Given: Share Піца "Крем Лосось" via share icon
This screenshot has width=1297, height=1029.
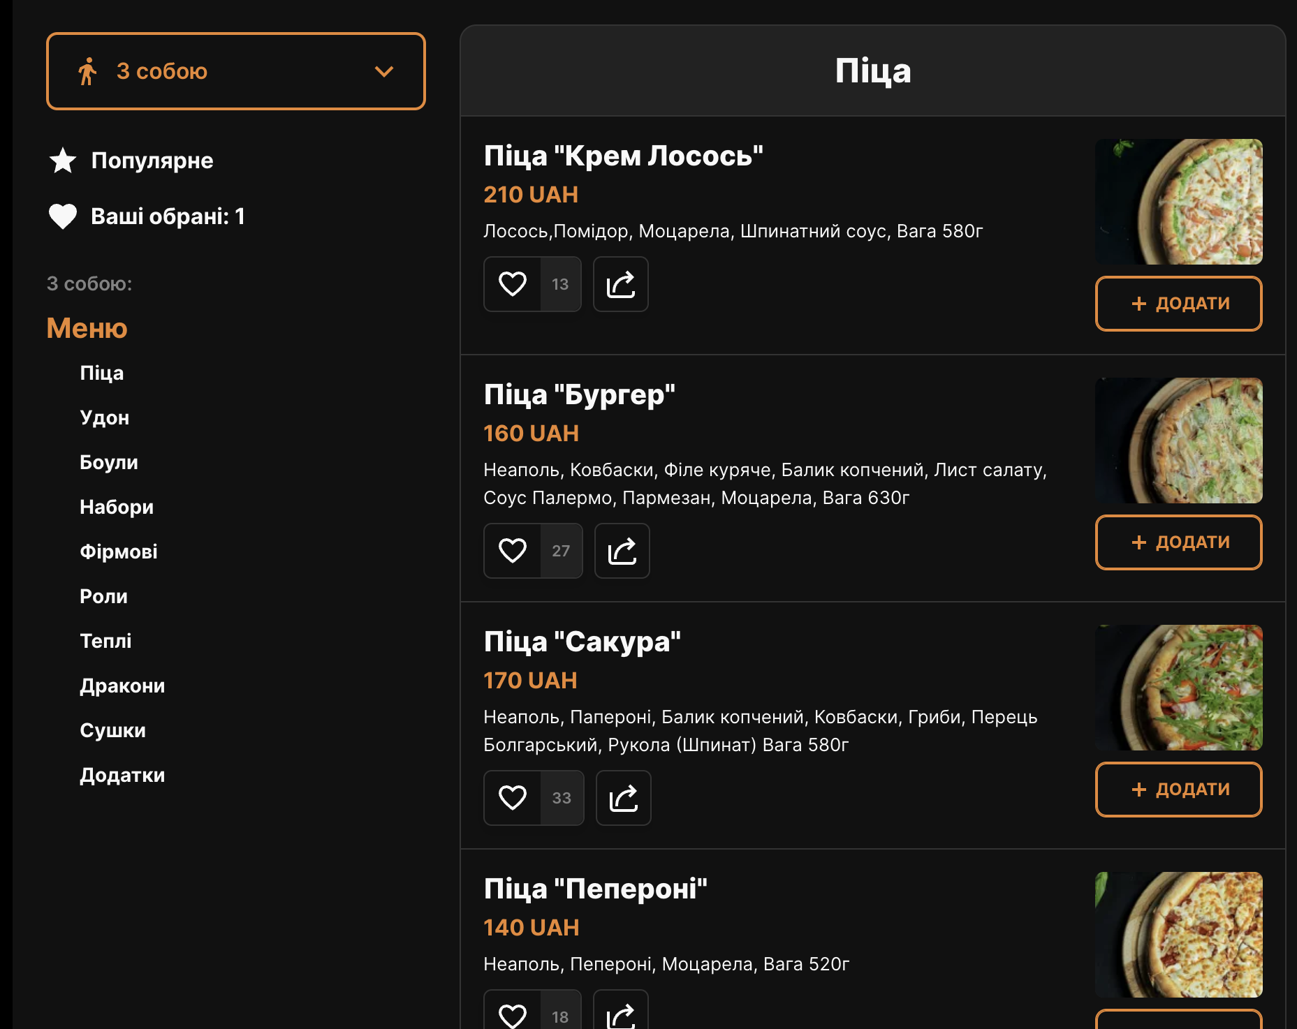Looking at the screenshot, I should tap(621, 284).
